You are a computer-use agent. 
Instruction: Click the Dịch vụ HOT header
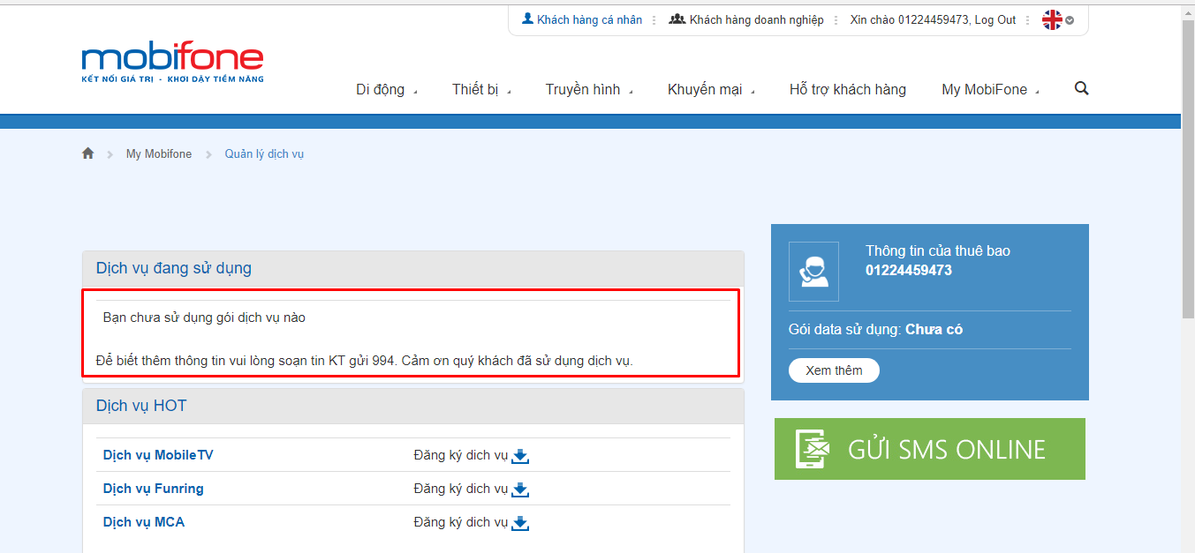click(x=413, y=406)
